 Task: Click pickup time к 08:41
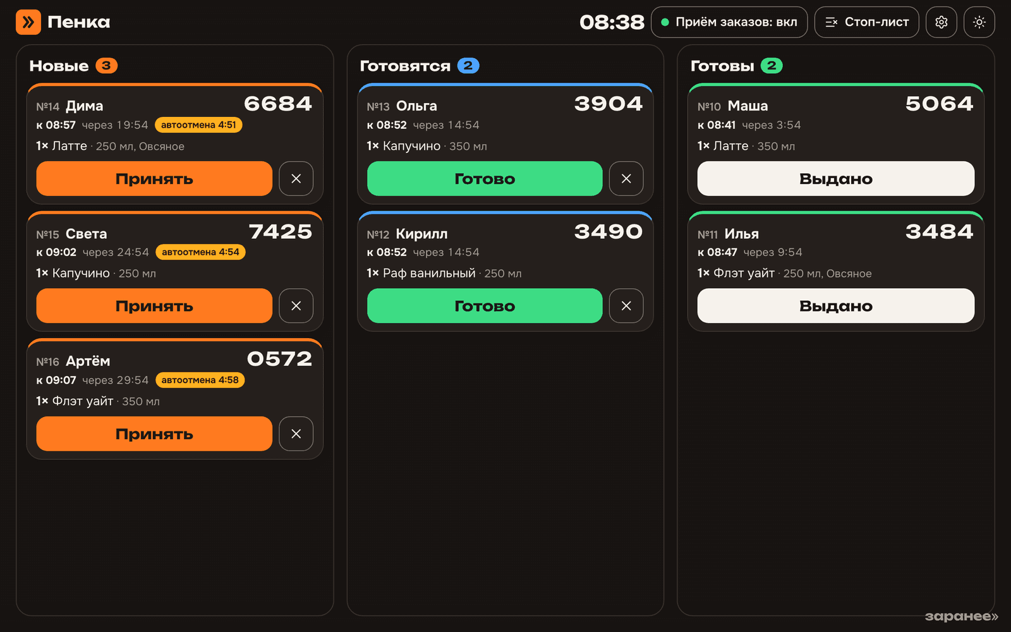717,125
